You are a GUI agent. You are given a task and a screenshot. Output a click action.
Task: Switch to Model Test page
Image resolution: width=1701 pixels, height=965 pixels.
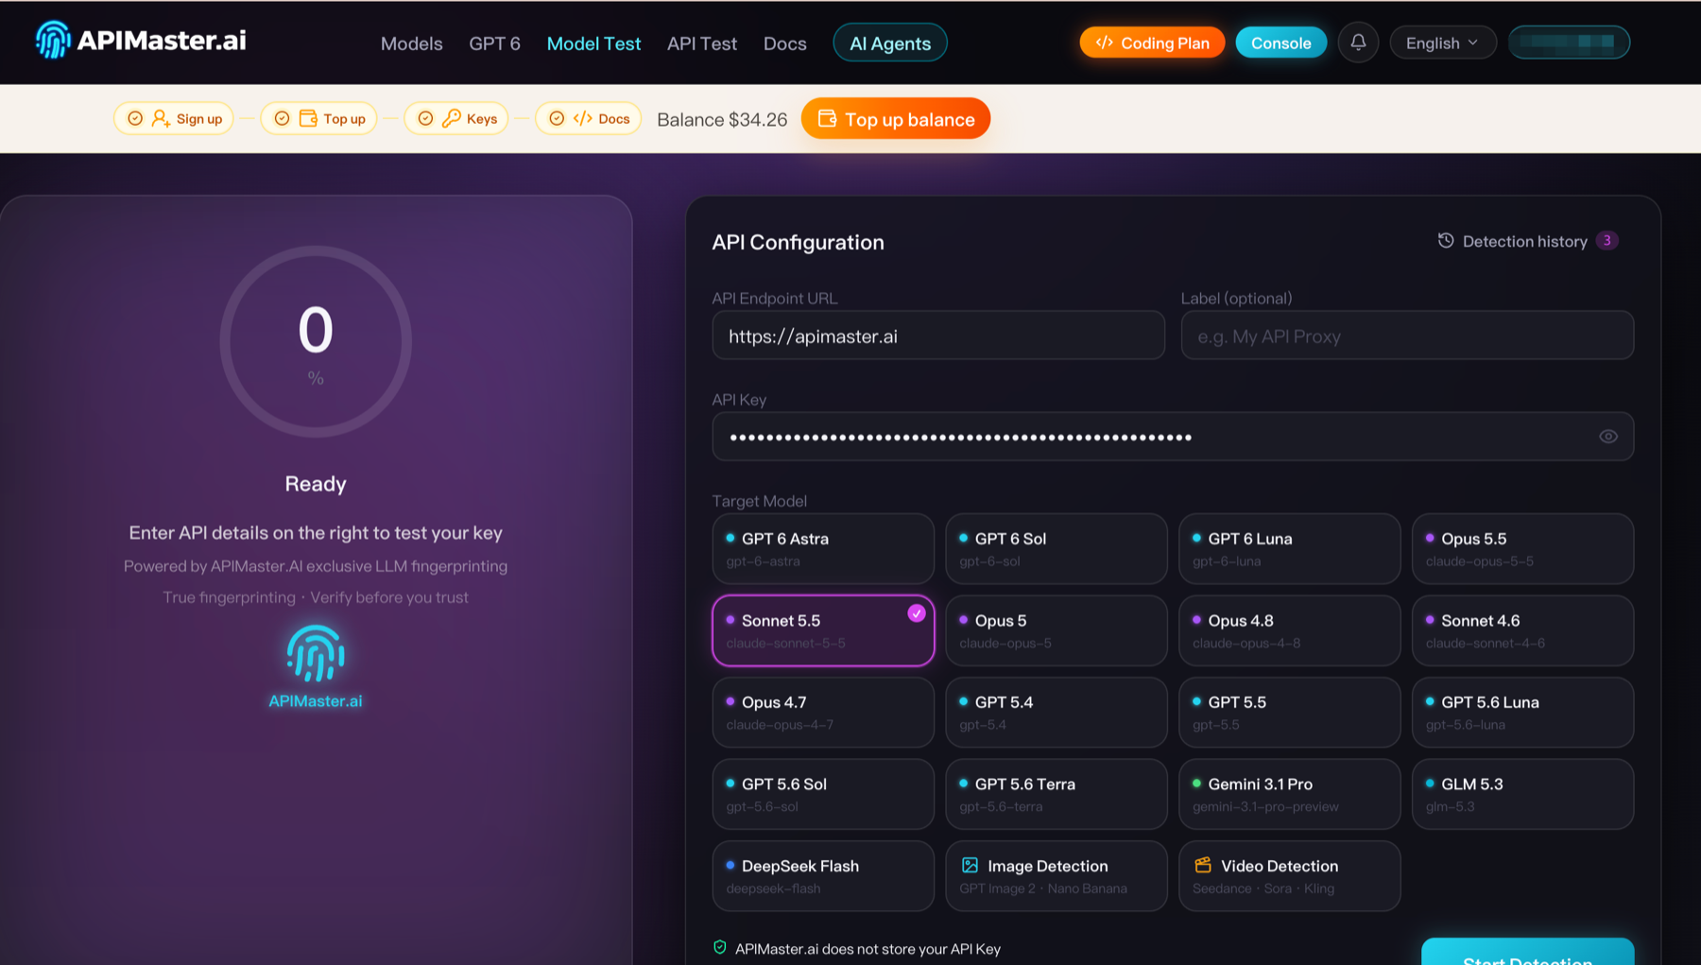coord(593,43)
